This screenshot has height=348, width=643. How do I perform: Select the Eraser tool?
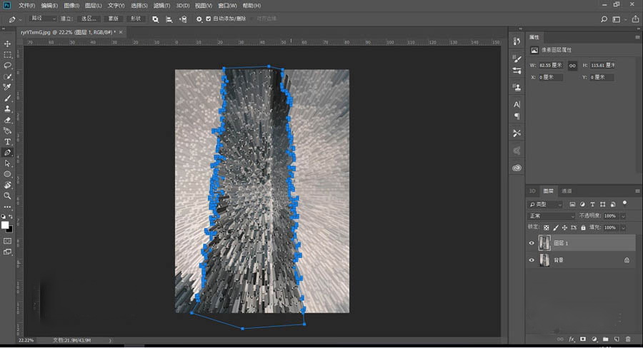pos(8,120)
